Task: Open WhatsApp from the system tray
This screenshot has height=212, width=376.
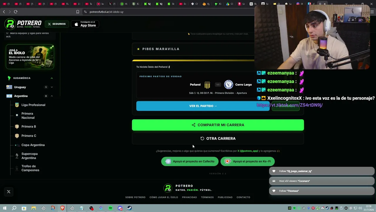Action: click(x=299, y=208)
